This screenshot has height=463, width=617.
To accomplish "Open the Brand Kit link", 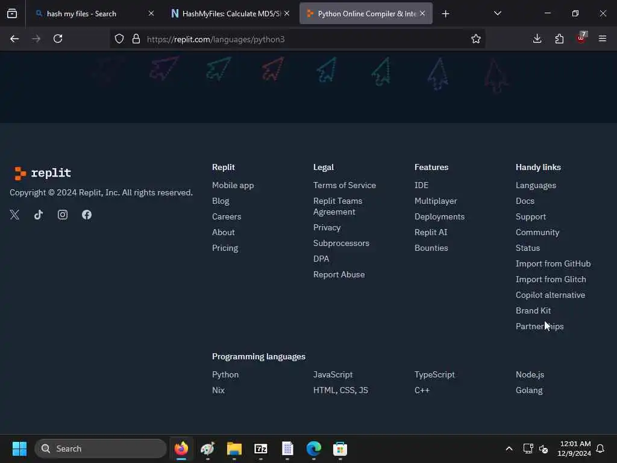I will [533, 310].
